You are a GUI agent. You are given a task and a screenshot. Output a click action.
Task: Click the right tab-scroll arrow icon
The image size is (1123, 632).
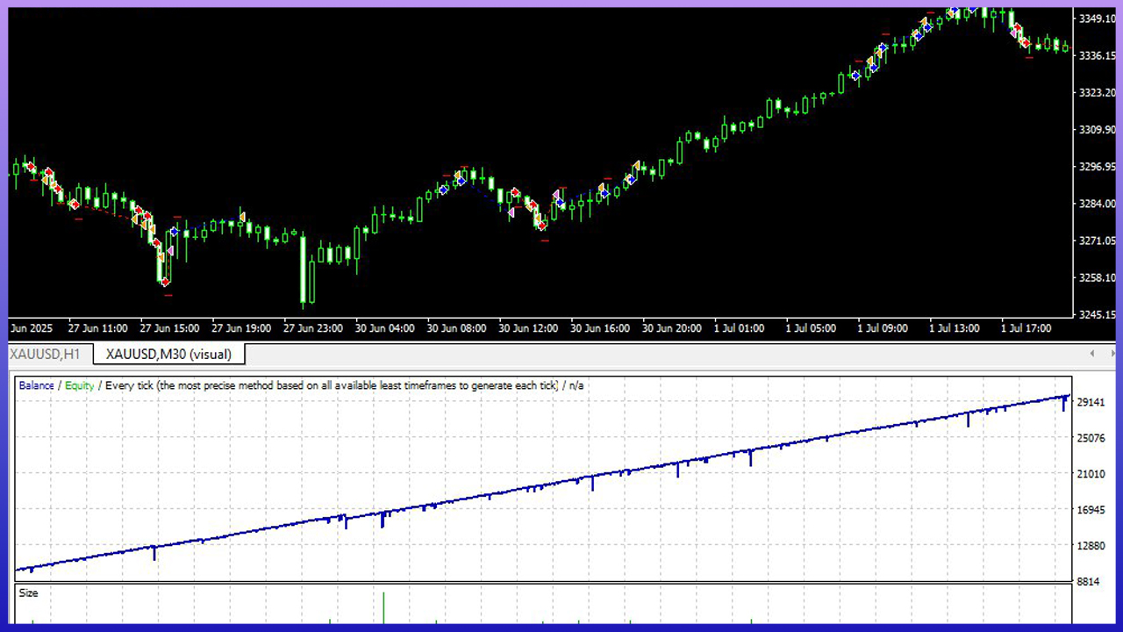tap(1112, 354)
